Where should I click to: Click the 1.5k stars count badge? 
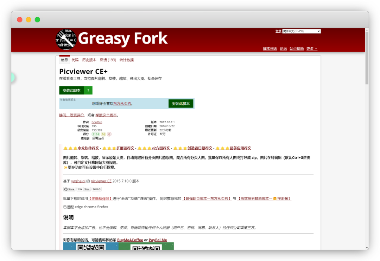[x=80, y=189]
